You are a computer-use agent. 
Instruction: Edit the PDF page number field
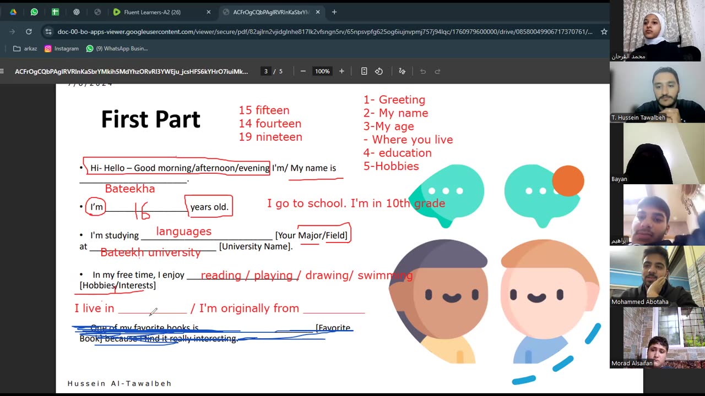tap(266, 71)
